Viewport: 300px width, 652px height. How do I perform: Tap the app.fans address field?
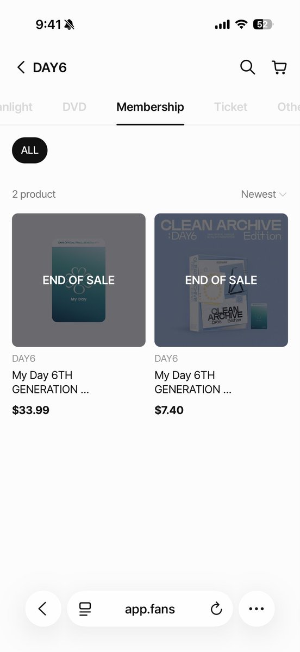click(x=150, y=609)
